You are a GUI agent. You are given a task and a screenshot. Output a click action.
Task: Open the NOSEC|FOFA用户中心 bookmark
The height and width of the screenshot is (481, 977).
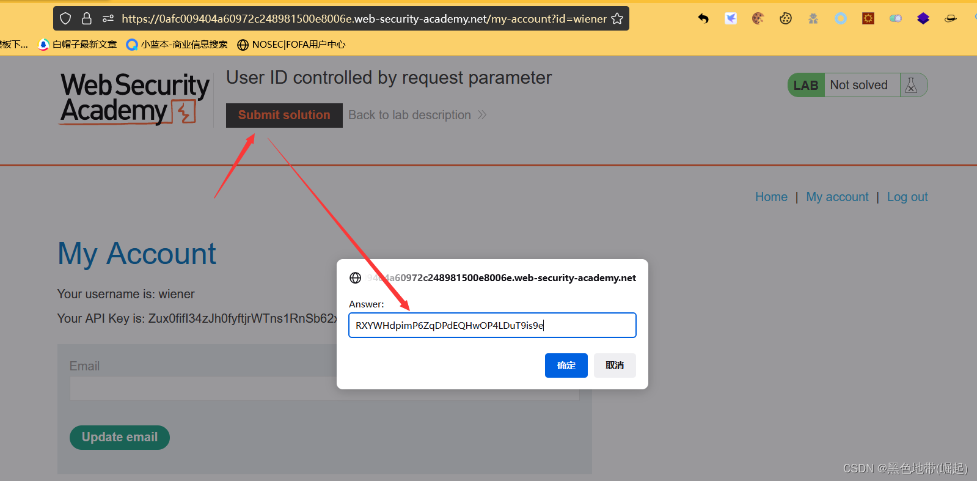pos(292,44)
